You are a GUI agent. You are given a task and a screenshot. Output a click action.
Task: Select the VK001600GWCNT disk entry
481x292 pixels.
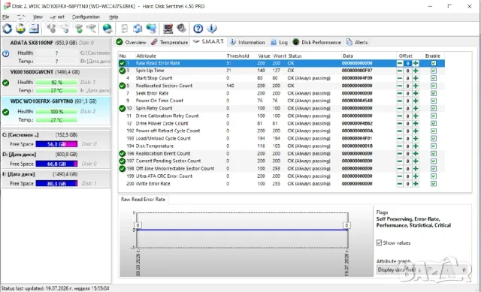pos(56,81)
